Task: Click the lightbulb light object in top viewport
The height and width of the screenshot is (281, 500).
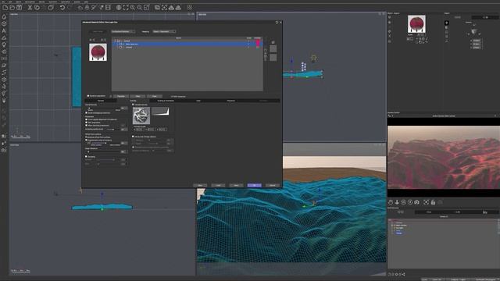Action: (314, 58)
